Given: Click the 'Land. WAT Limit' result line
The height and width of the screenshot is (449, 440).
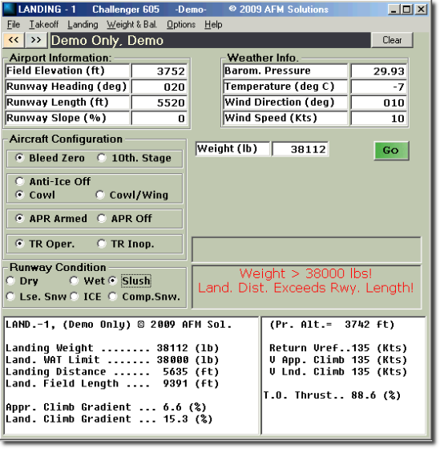Looking at the screenshot, I should tap(112, 360).
